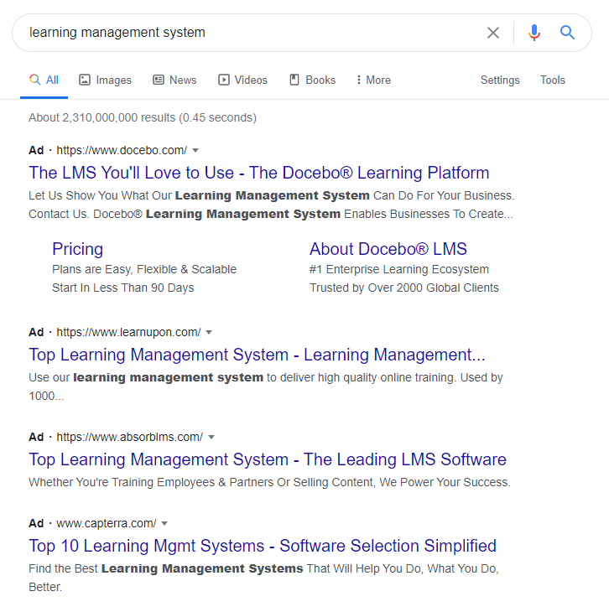Click the blue search magnifier icon

pos(568,33)
